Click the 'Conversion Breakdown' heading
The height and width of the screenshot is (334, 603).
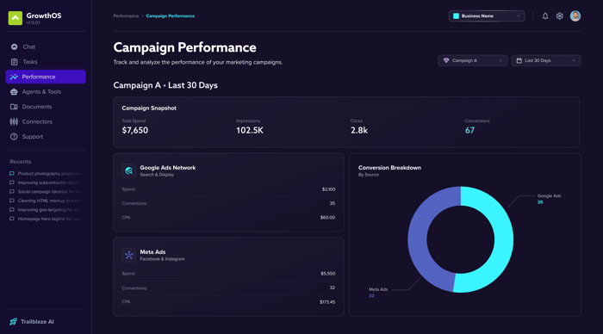coord(389,168)
